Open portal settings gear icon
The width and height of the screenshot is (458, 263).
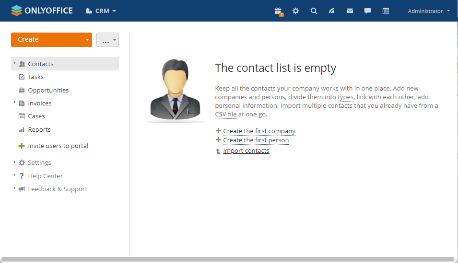296,11
